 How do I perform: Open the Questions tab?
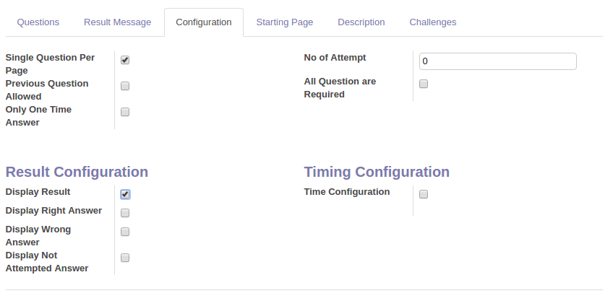[38, 22]
